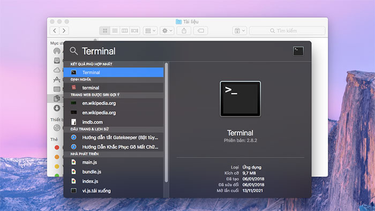Click the file icon beside index.js
This screenshot has height=211, width=375.
(74, 181)
